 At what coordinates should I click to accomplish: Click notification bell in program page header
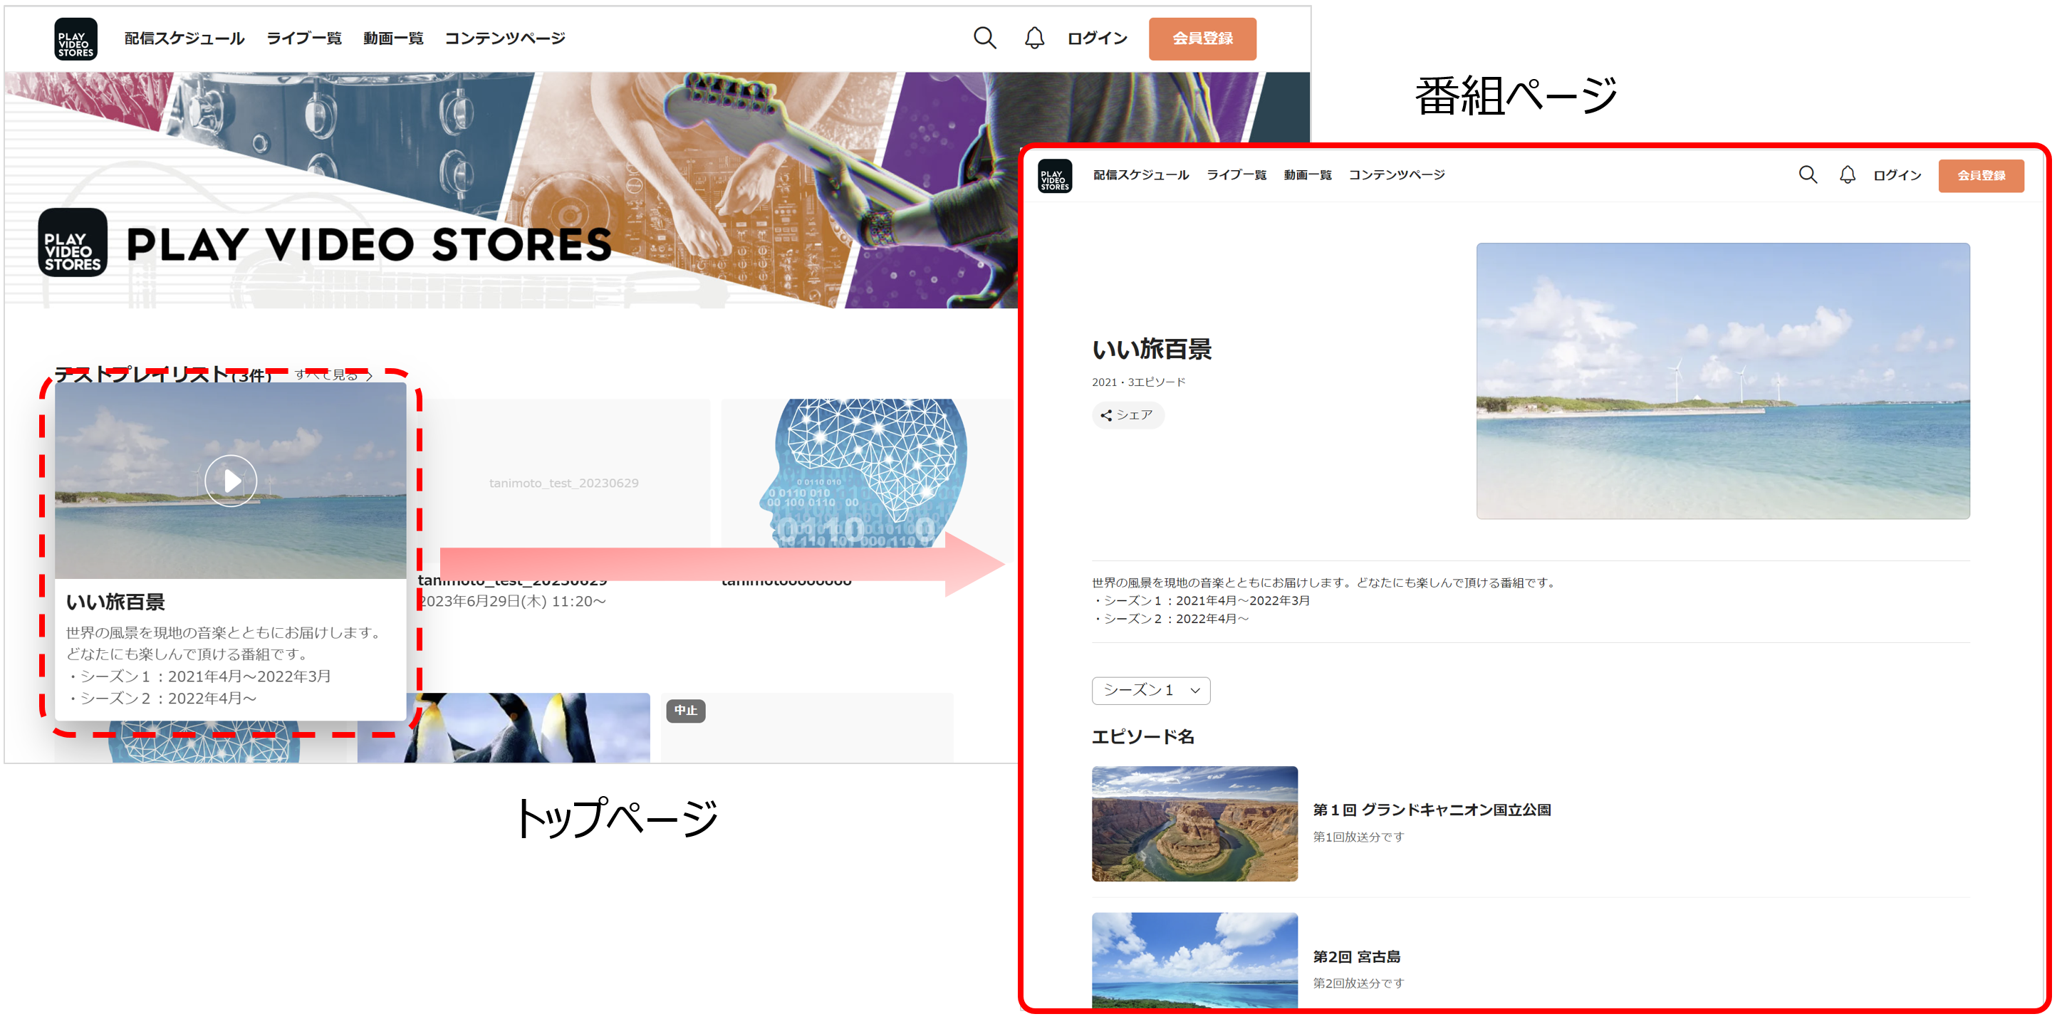pos(1847,175)
